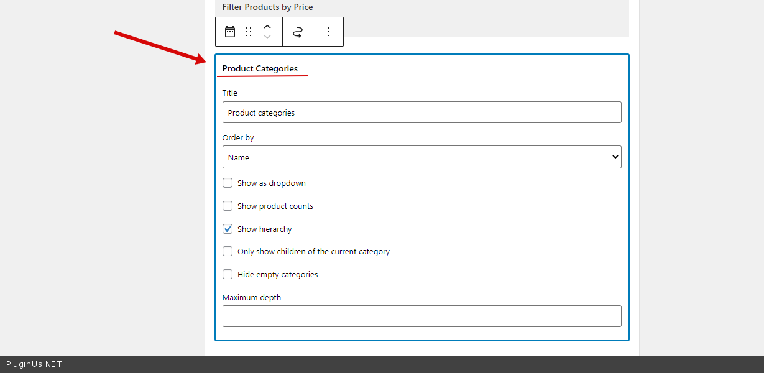This screenshot has height=373, width=764.
Task: Click the Order by label text
Action: point(238,137)
